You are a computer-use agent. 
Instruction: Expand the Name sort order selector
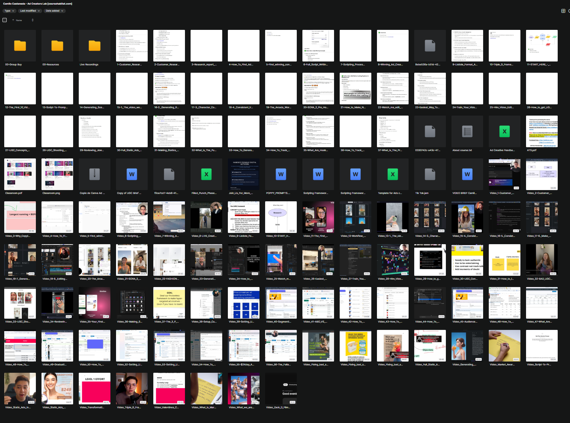33,20
